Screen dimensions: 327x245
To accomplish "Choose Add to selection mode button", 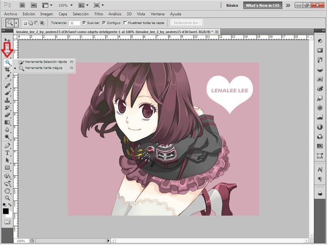I will pos(31,23).
